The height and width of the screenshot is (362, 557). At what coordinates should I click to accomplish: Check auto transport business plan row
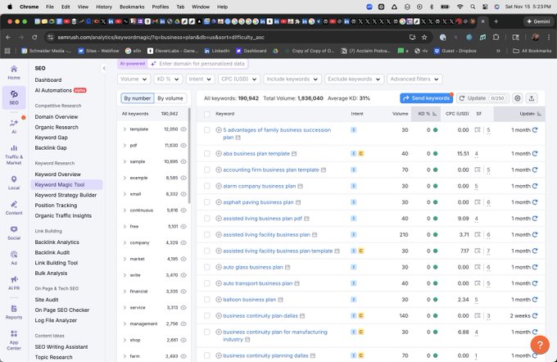(x=206, y=283)
